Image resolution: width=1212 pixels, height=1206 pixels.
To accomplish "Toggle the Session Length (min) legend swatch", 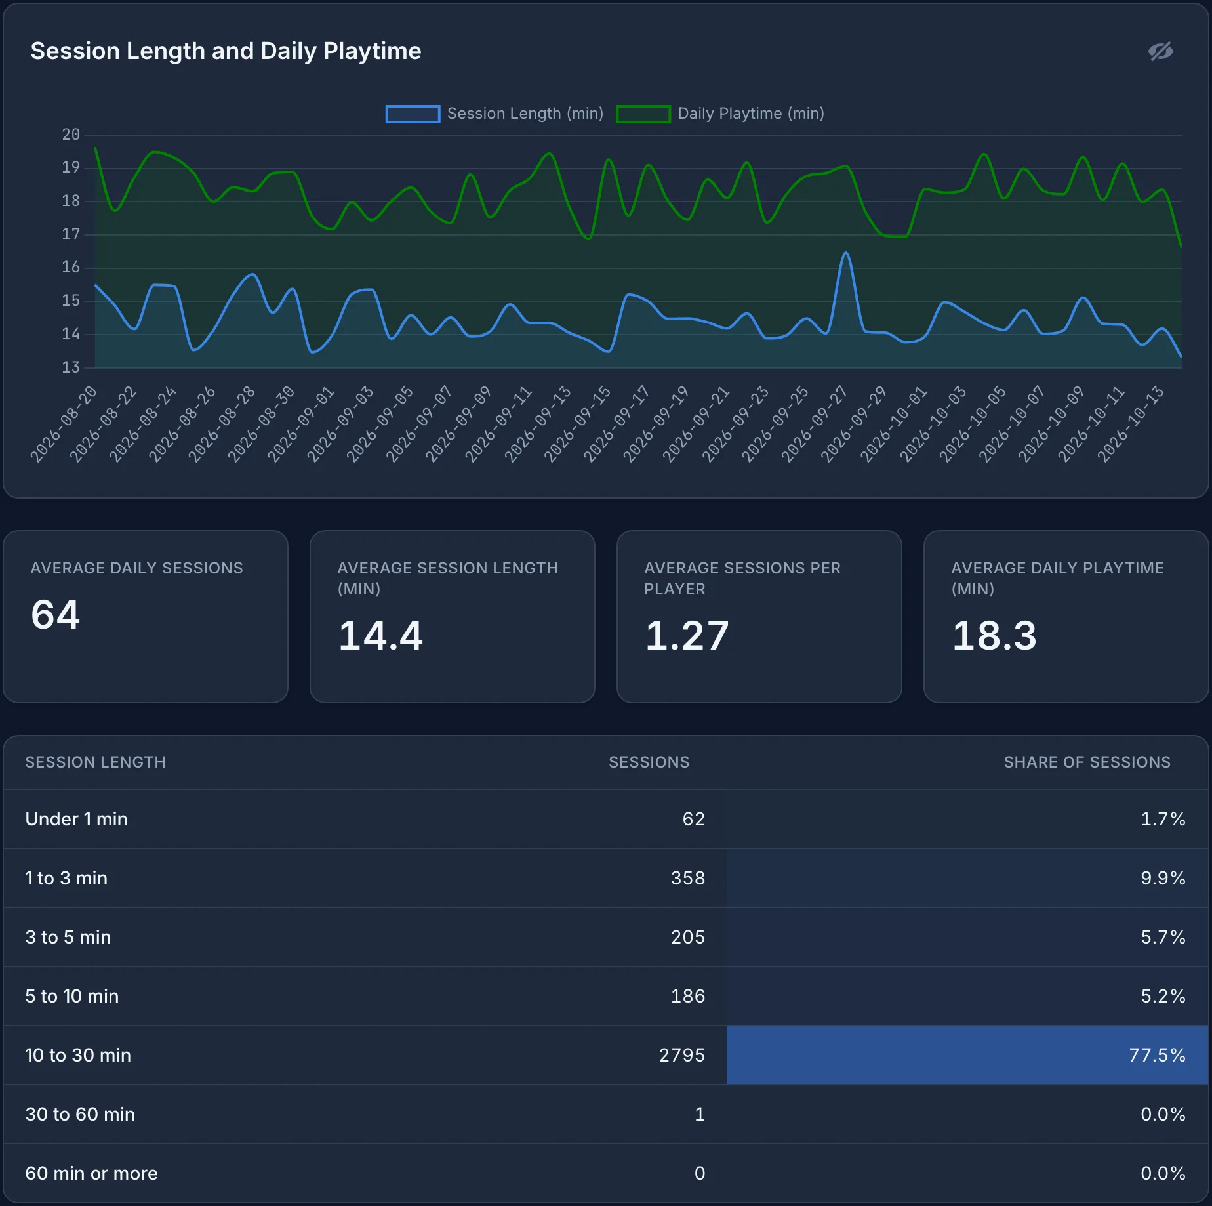I will coord(413,114).
